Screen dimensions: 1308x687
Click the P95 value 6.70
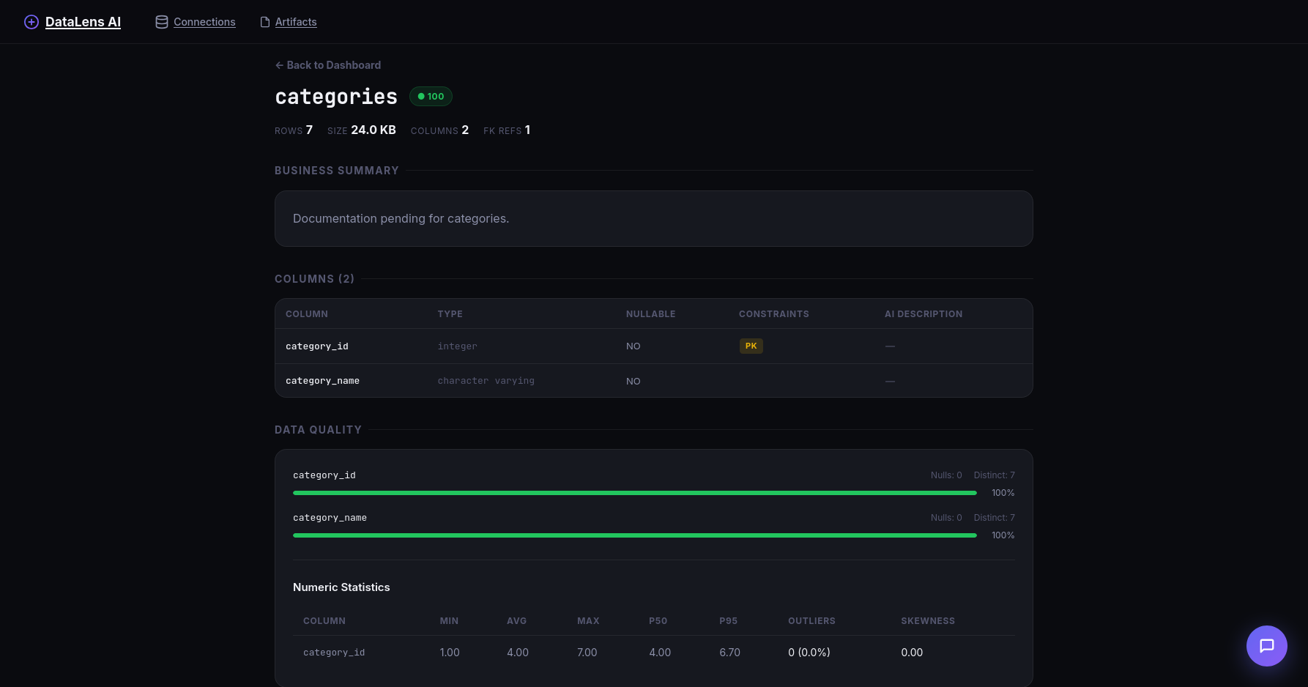pos(729,653)
